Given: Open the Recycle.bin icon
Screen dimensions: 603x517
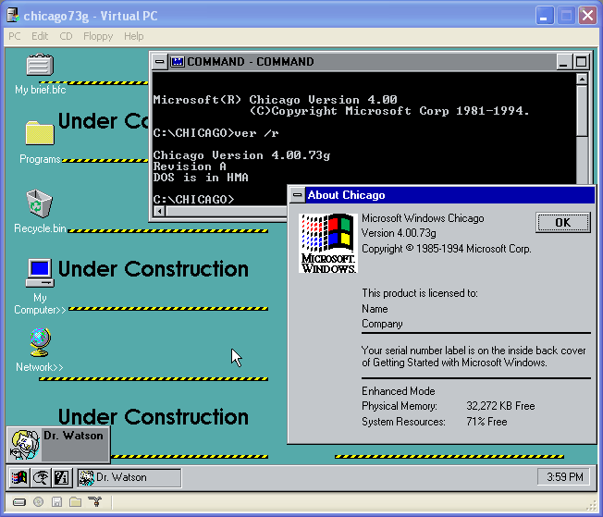Looking at the screenshot, I should tap(39, 203).
